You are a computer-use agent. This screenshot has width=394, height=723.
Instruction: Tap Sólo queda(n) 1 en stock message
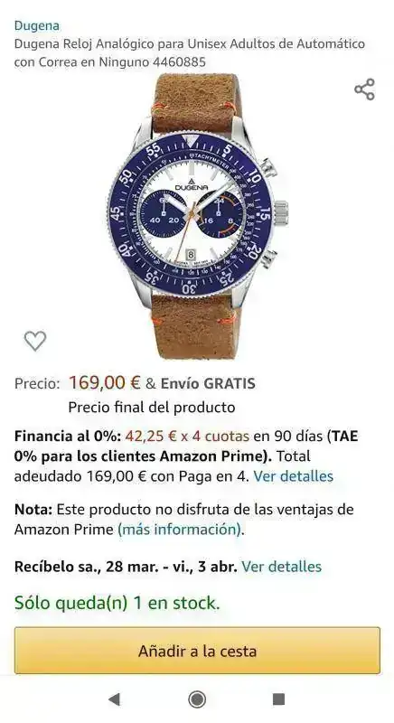117,603
